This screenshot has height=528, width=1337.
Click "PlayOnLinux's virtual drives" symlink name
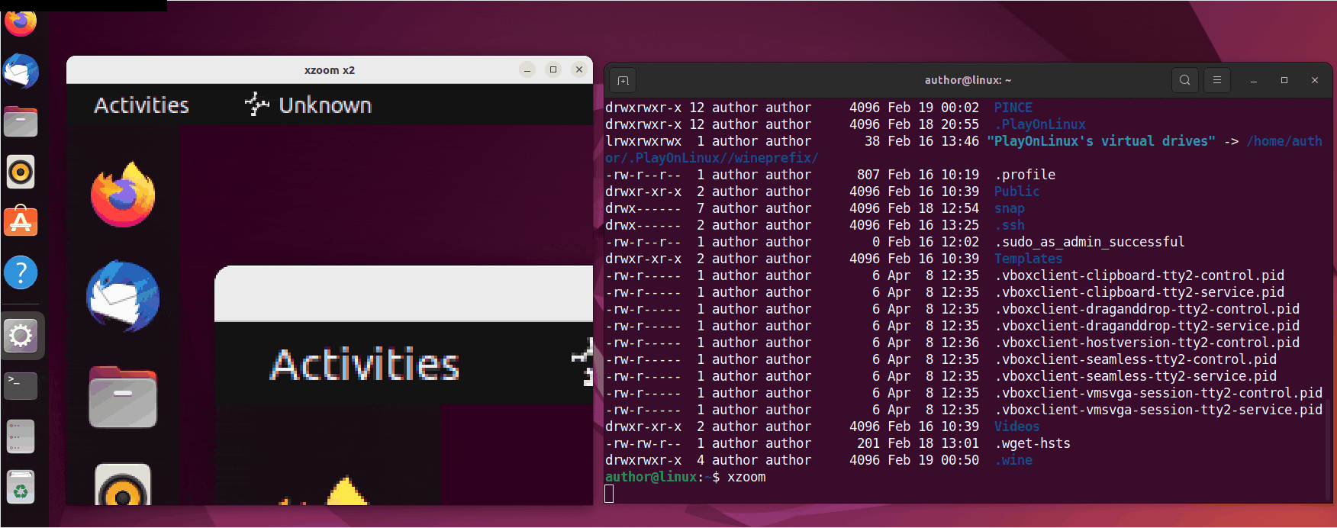1100,141
